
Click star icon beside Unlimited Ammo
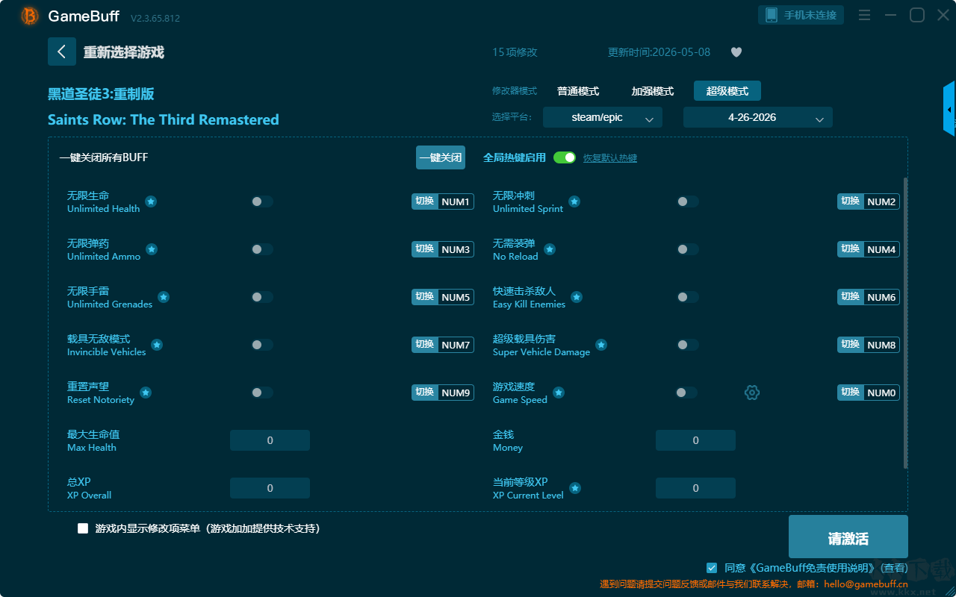152,249
